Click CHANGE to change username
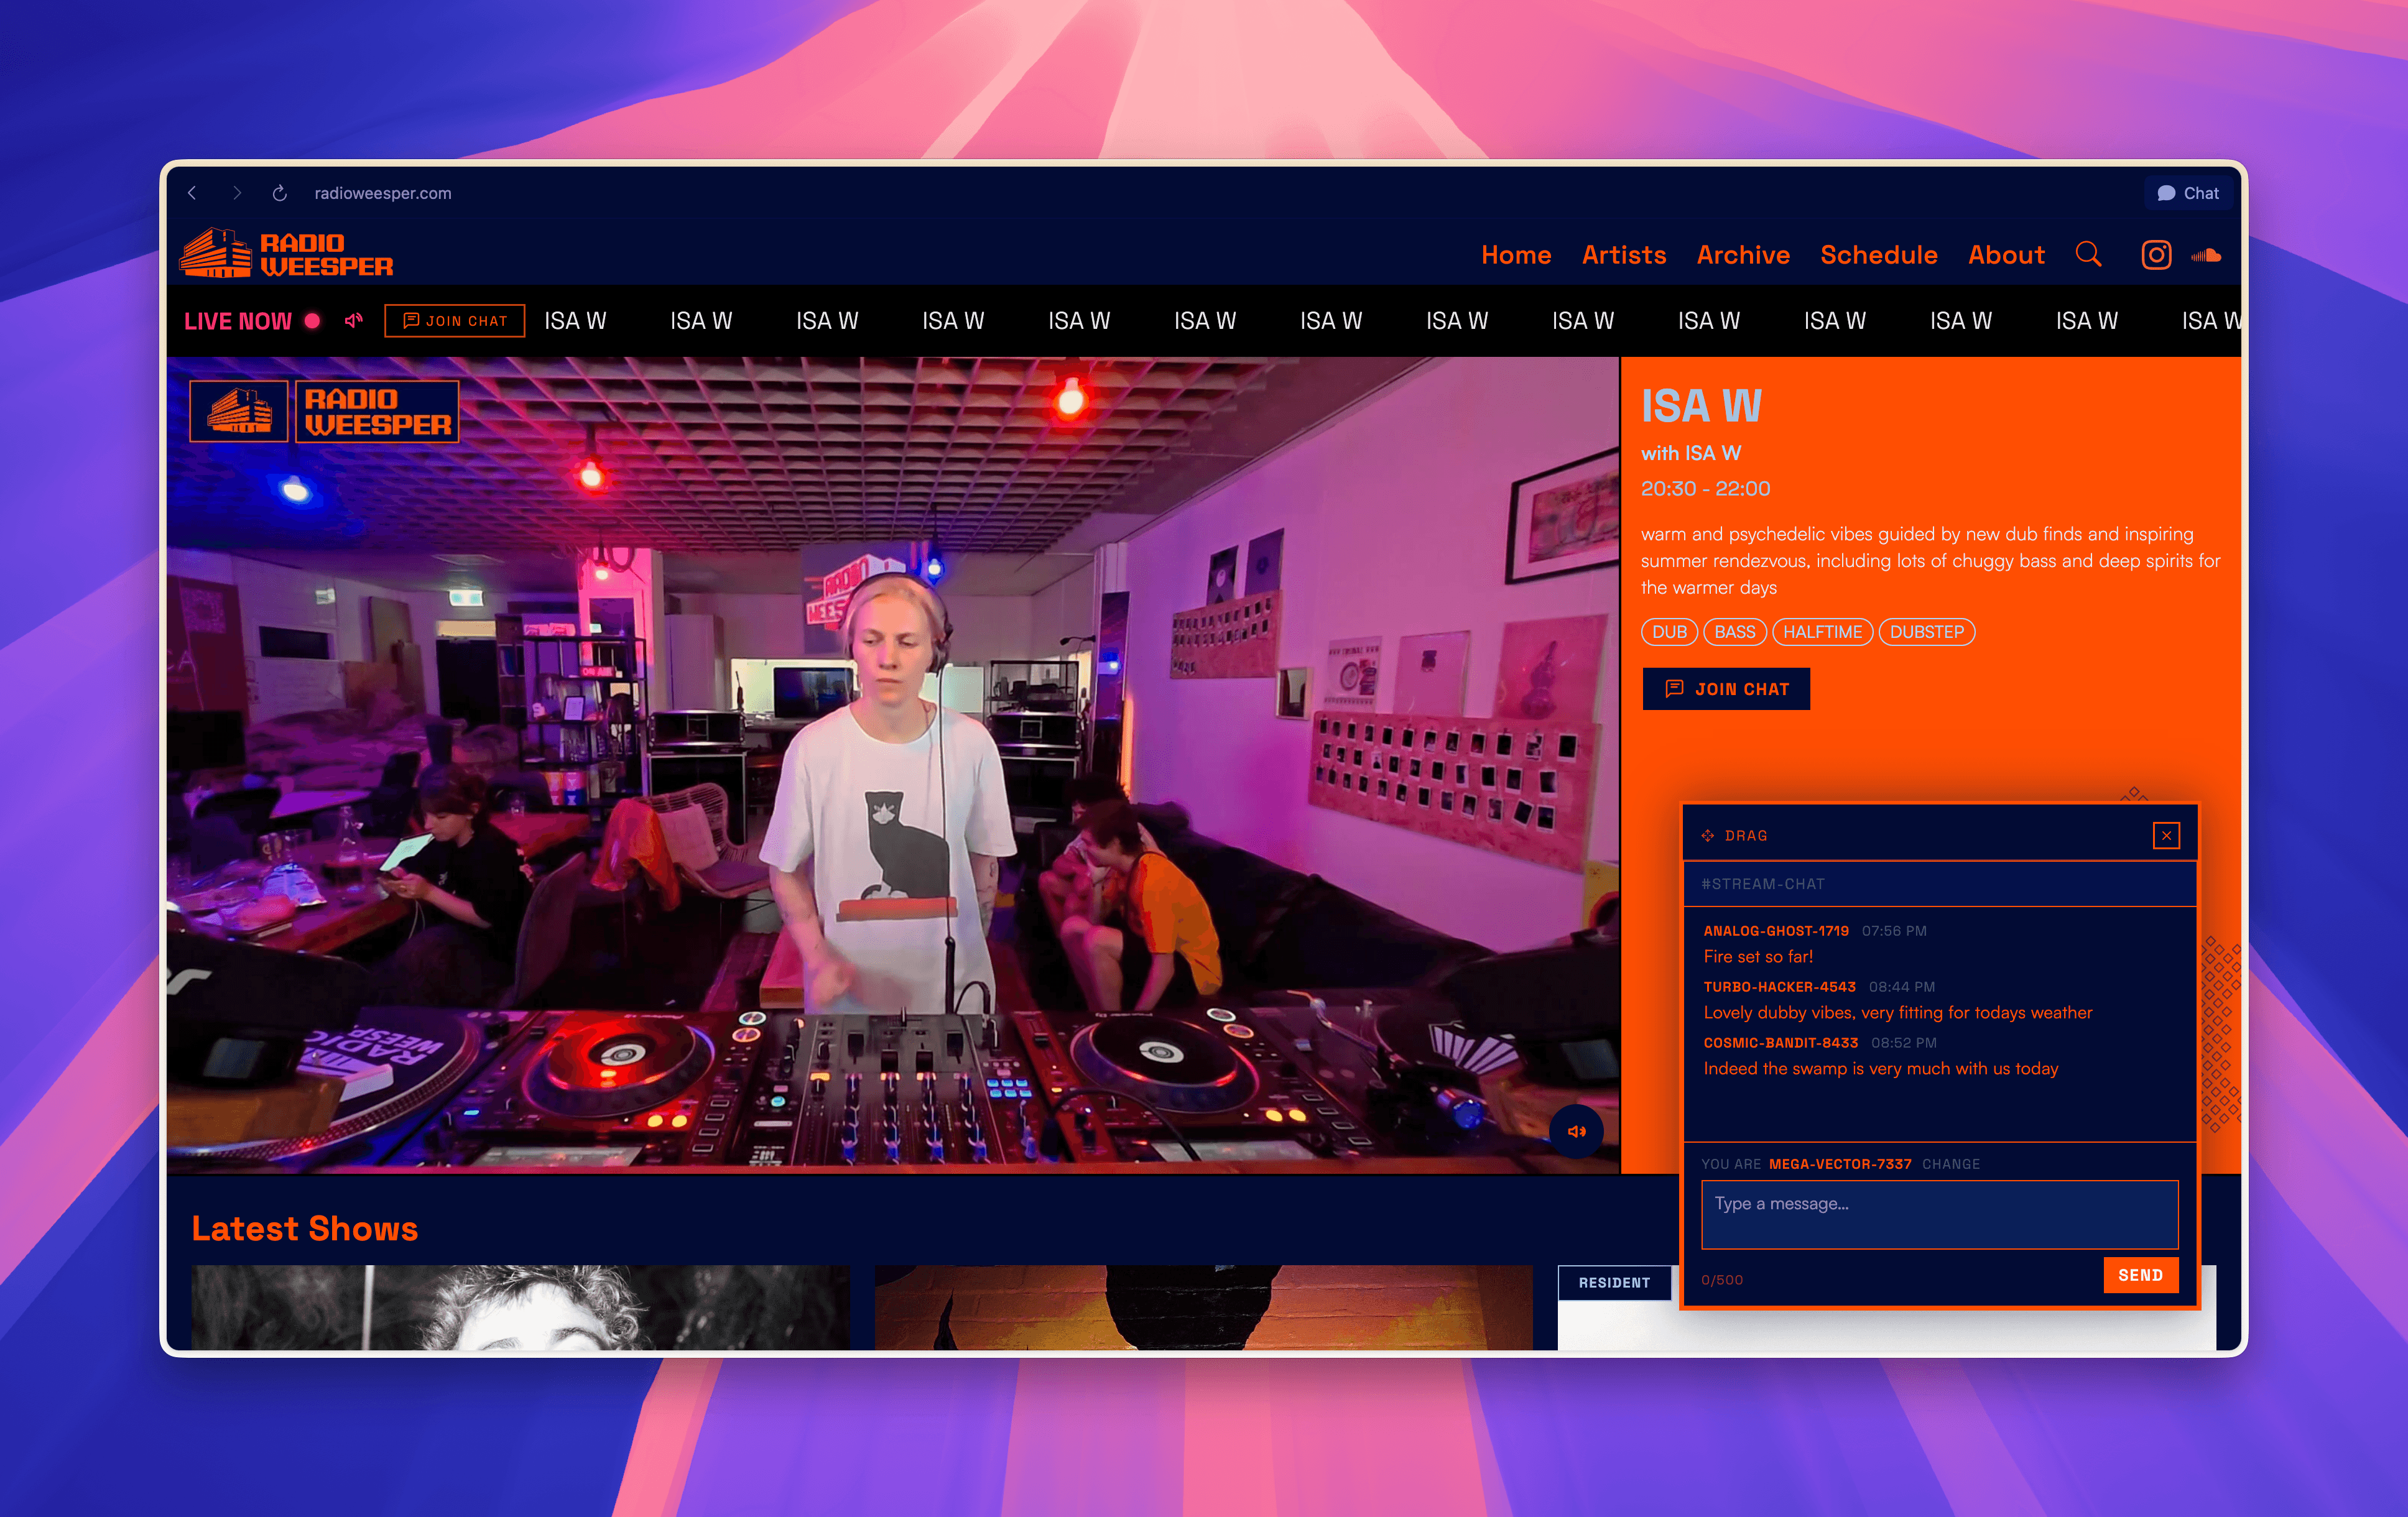2408x1517 pixels. click(1950, 1164)
